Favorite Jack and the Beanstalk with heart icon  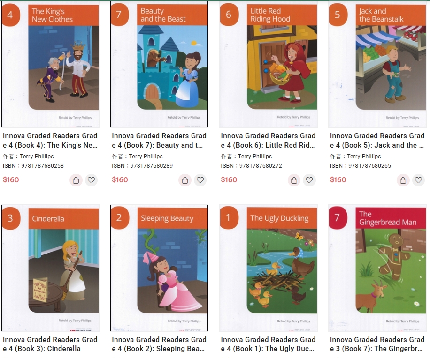coord(418,180)
